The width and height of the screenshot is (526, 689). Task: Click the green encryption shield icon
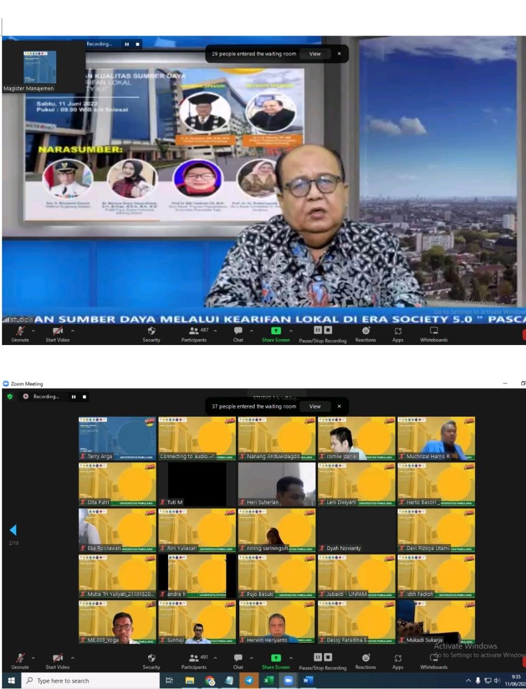pos(10,397)
